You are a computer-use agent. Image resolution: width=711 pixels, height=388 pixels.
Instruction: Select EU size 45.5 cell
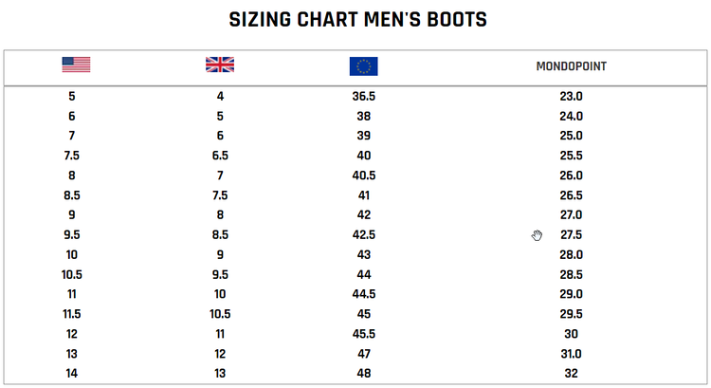pos(364,334)
